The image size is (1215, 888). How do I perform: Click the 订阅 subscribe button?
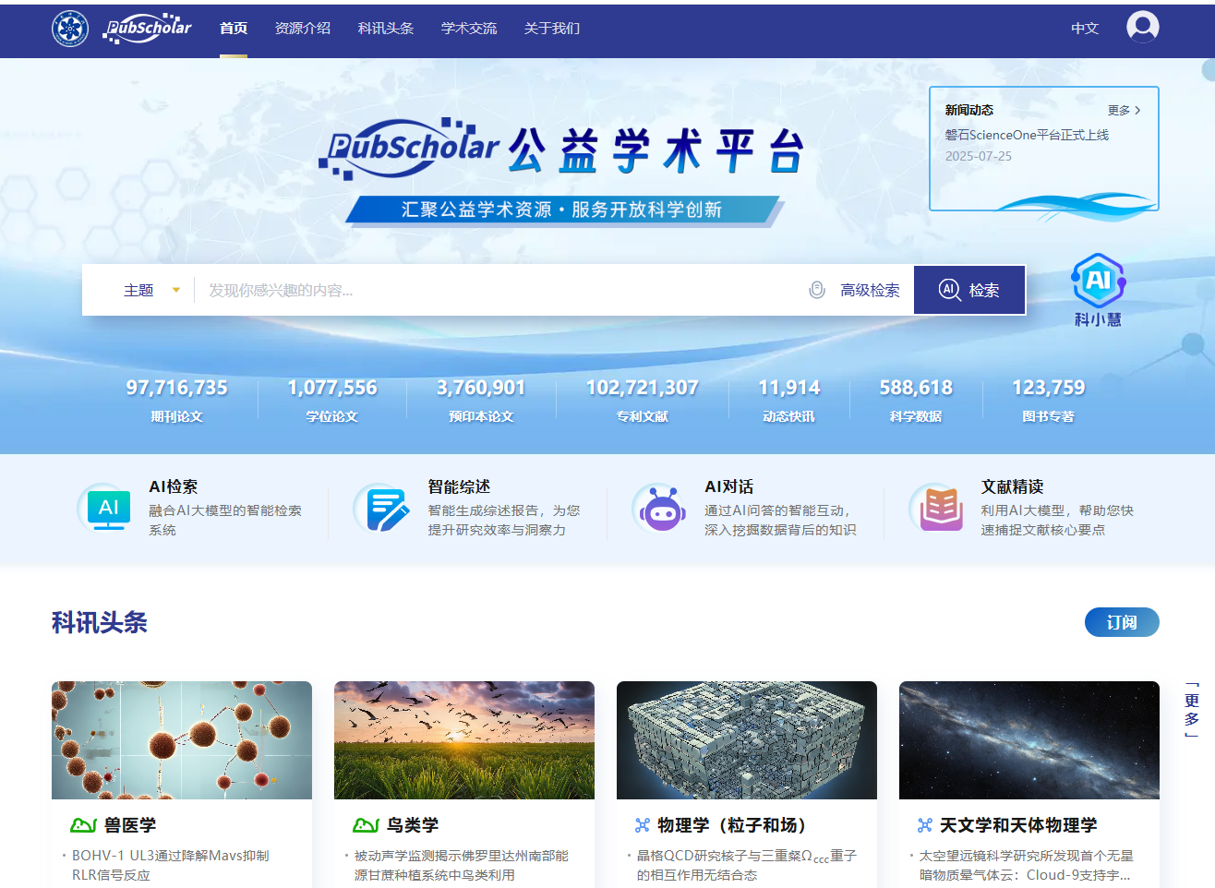(1121, 622)
